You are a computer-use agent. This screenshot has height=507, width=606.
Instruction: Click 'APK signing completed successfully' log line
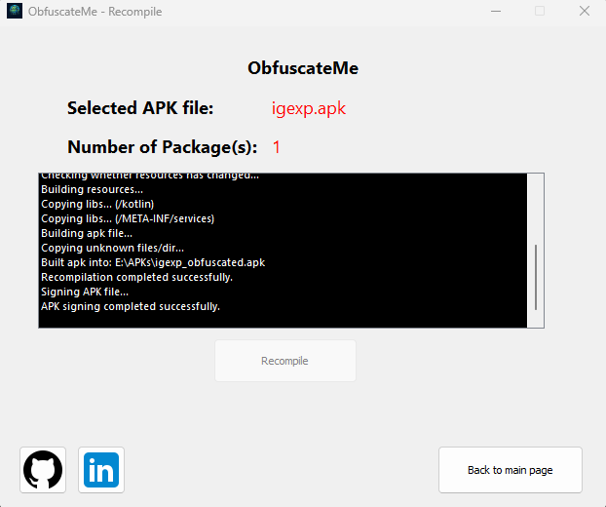(x=131, y=306)
